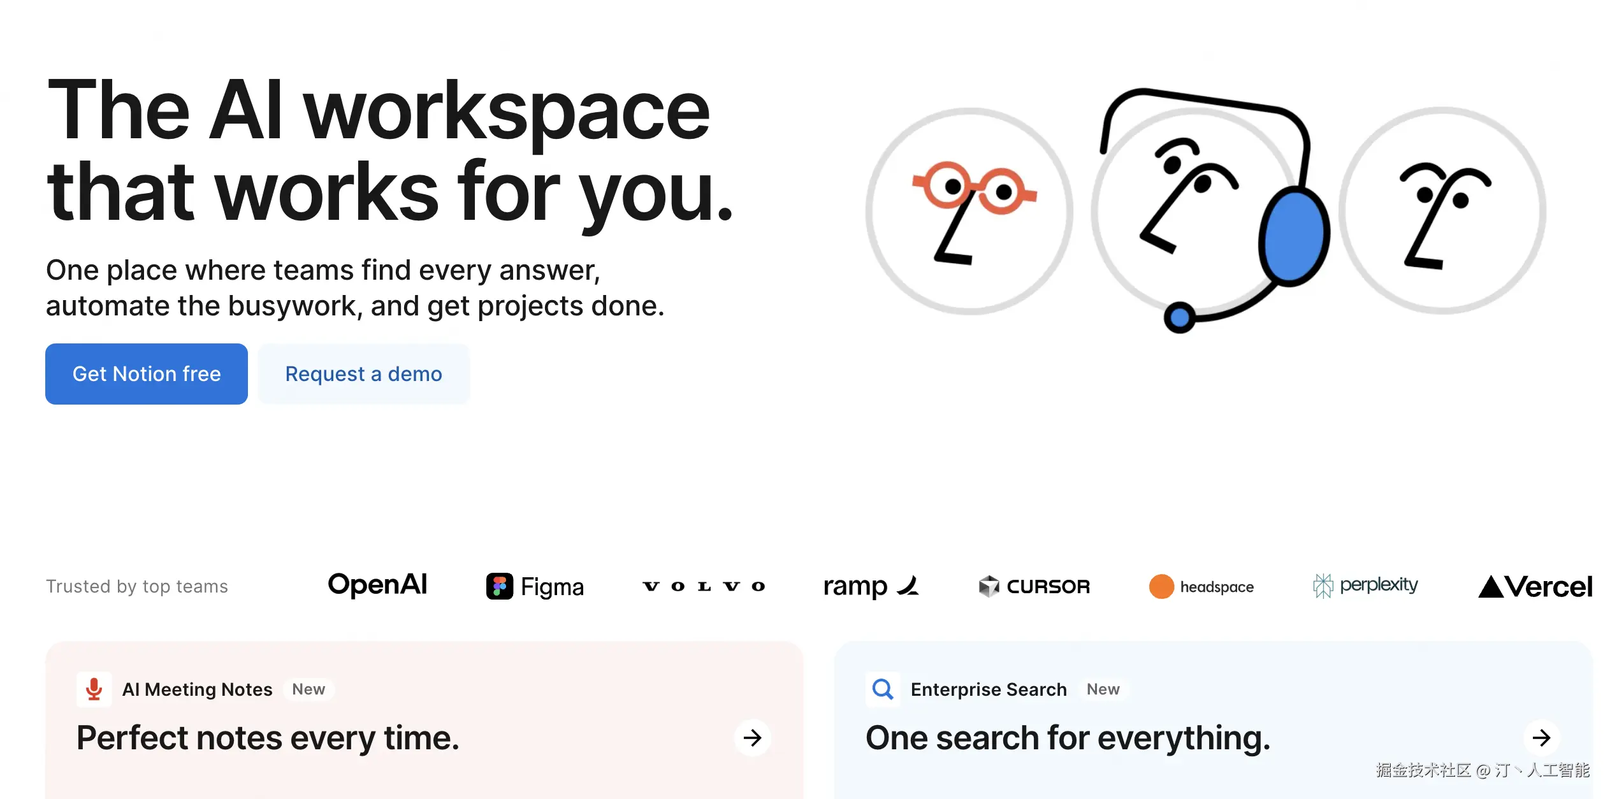Click the perplexity logo
Viewport: 1610px width, 799px height.
1365,585
